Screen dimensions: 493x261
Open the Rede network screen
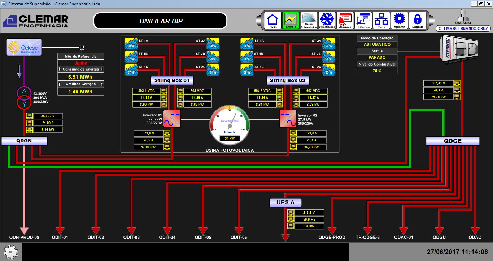point(381,21)
